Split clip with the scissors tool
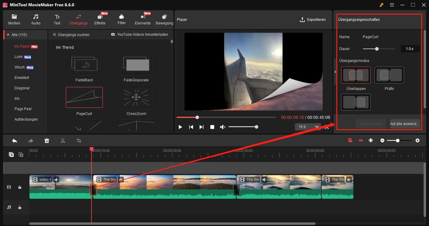Viewport: 429px width, 226px height. pyautogui.click(x=63, y=140)
